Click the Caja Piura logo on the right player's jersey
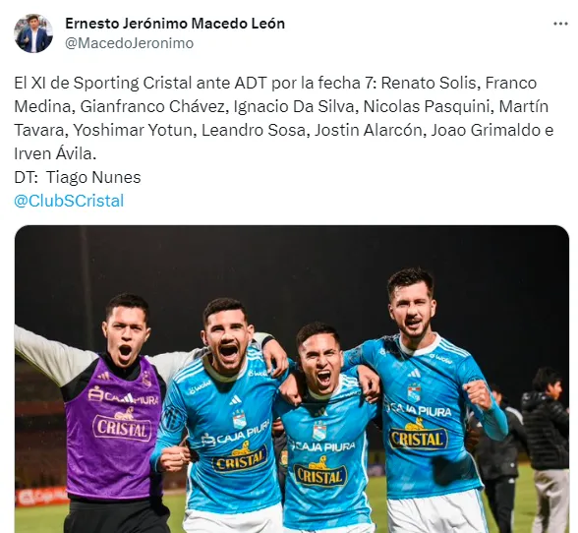Image resolution: width=578 pixels, height=533 pixels. [419, 409]
